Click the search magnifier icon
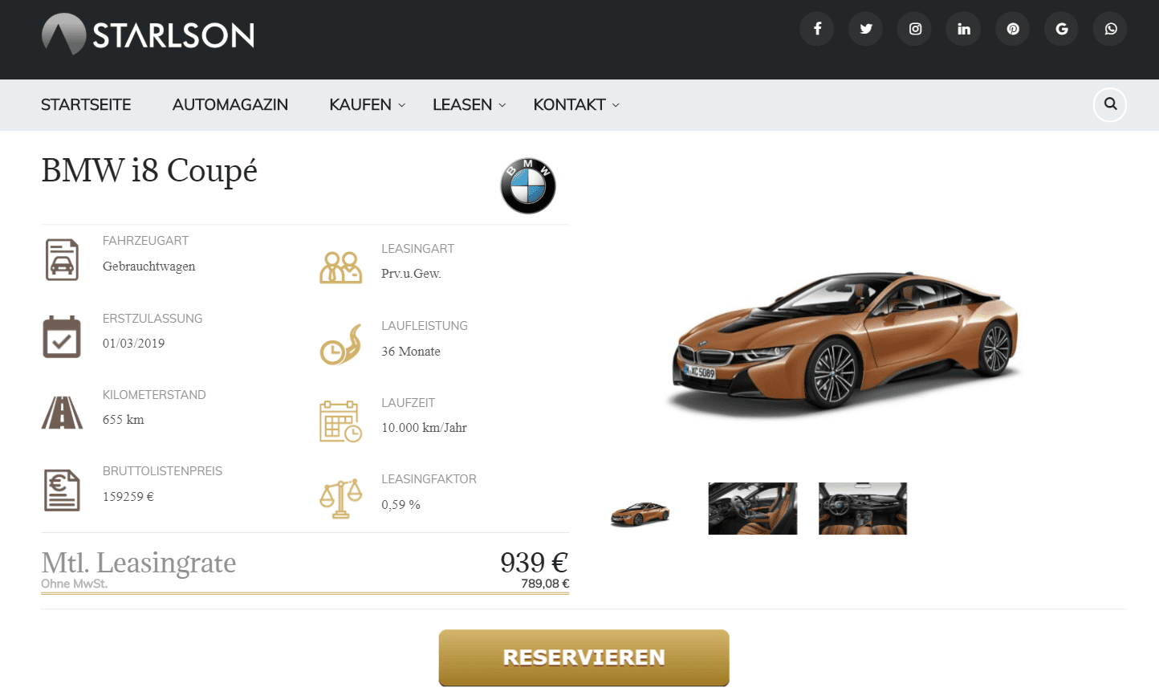 [1110, 104]
